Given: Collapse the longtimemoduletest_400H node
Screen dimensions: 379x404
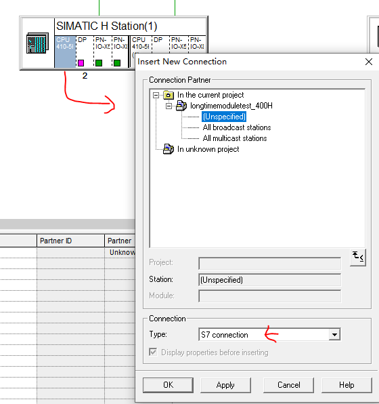Looking at the screenshot, I should click(169, 106).
